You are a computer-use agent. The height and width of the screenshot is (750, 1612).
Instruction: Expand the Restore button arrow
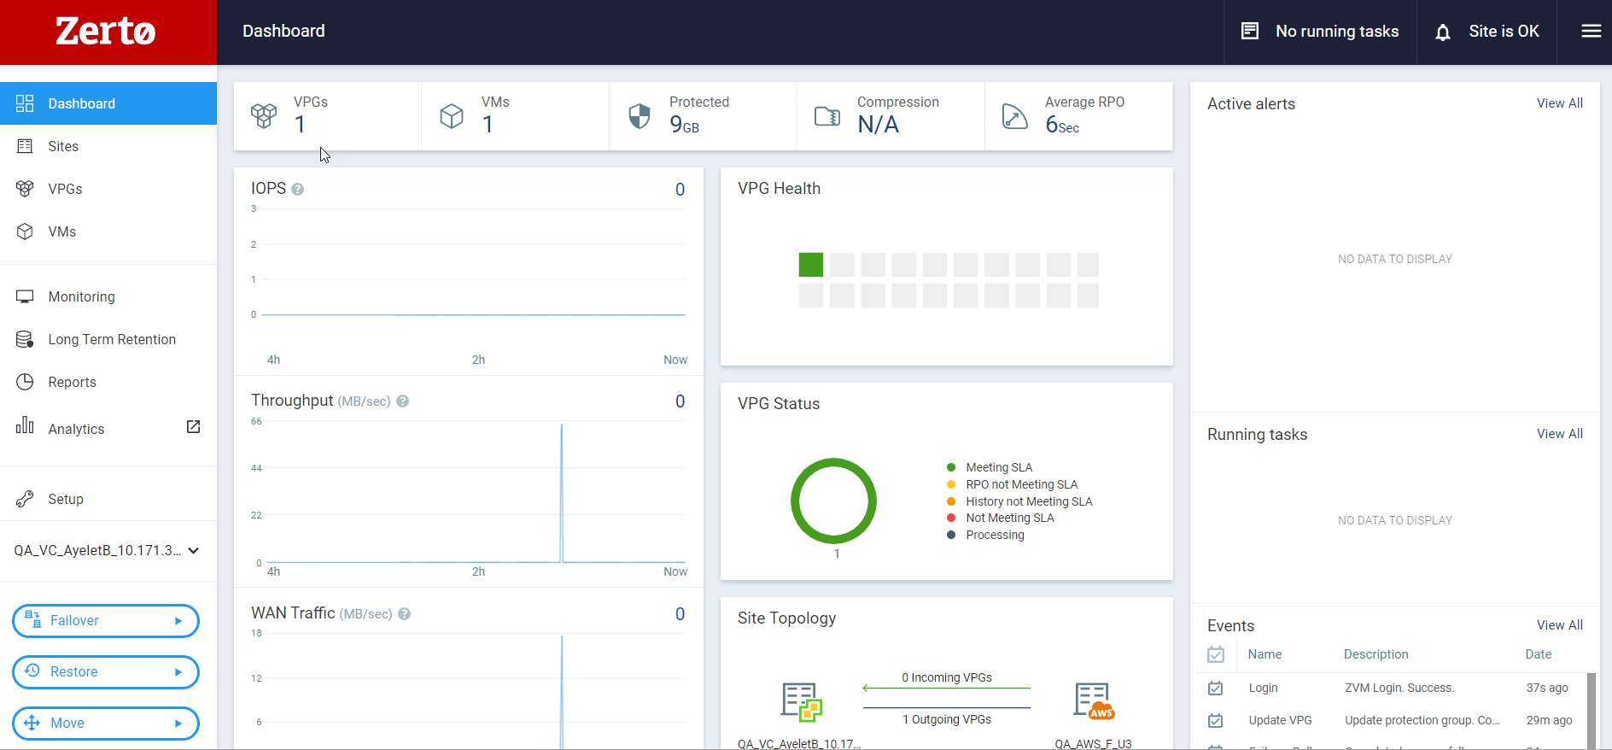178,672
